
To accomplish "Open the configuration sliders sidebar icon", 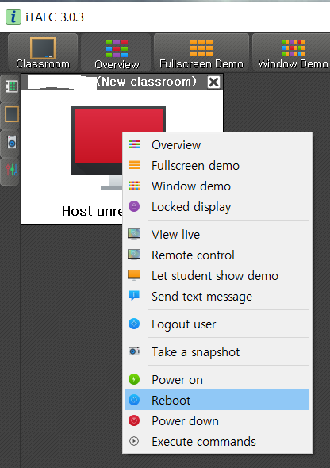I will coord(12,170).
